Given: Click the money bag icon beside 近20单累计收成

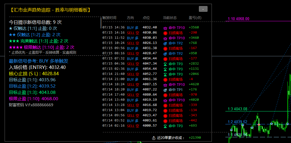Looking at the screenshot, I should click(x=154, y=138).
